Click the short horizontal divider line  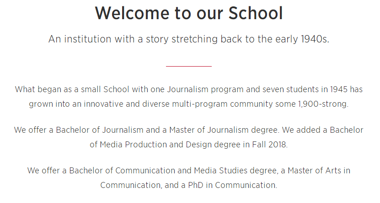(189, 67)
